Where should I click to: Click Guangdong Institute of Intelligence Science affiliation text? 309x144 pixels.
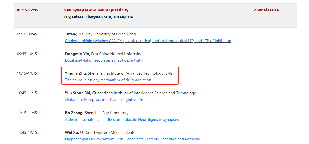144,93
